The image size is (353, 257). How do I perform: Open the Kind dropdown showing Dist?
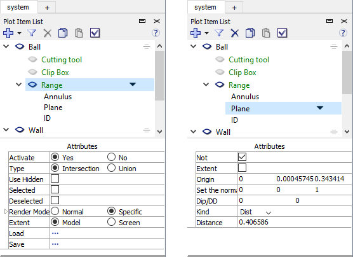[x=255, y=212]
